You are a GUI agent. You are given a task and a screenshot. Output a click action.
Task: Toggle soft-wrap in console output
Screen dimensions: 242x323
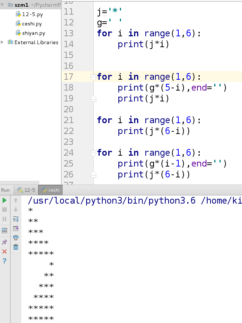click(16, 219)
